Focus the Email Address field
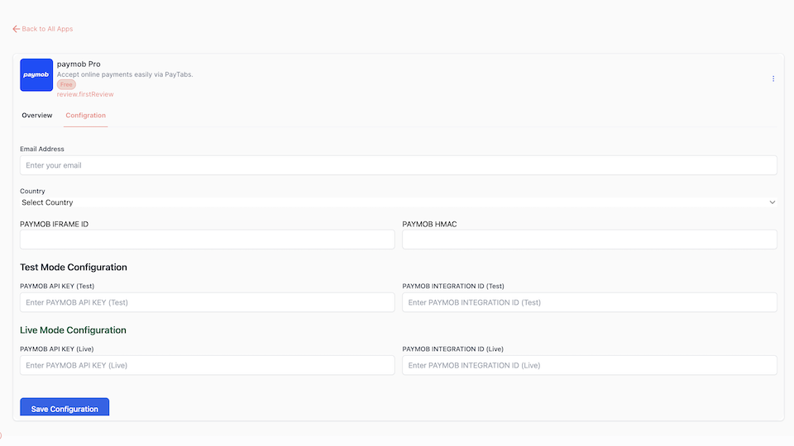The height and width of the screenshot is (446, 794). pos(399,165)
